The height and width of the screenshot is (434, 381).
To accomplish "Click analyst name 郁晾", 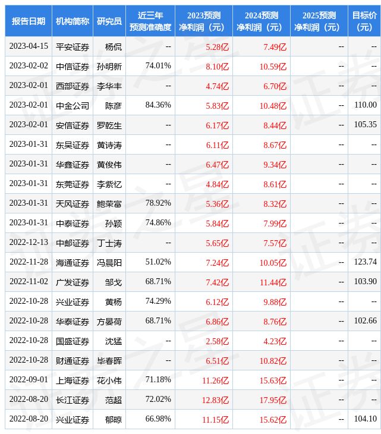I will 114,420.
